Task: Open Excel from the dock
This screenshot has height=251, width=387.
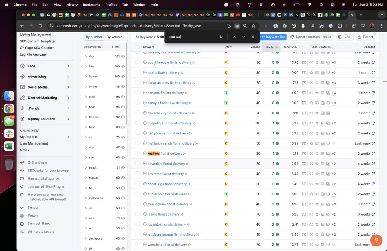Action: coord(9,146)
